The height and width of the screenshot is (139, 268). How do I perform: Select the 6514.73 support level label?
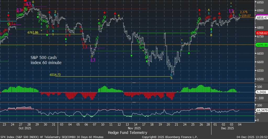coord(55,75)
